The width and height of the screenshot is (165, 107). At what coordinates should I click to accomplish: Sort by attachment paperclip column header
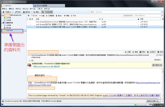point(32,19)
